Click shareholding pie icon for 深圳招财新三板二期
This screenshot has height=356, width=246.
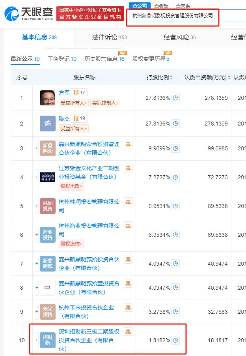(x=175, y=340)
